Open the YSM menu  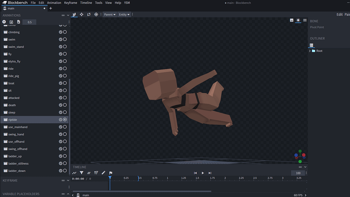point(127,3)
